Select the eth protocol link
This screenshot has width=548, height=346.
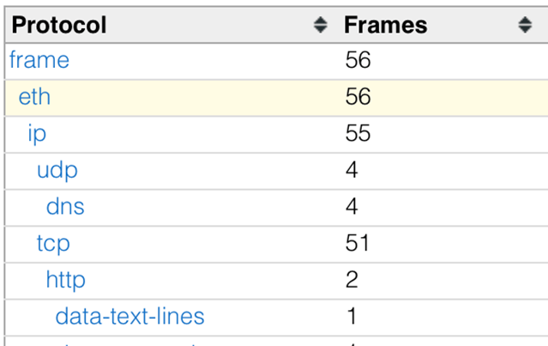click(34, 97)
